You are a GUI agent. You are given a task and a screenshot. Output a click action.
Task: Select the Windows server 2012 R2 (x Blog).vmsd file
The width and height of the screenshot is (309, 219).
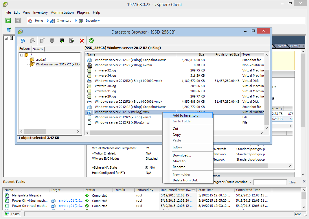click(123, 117)
